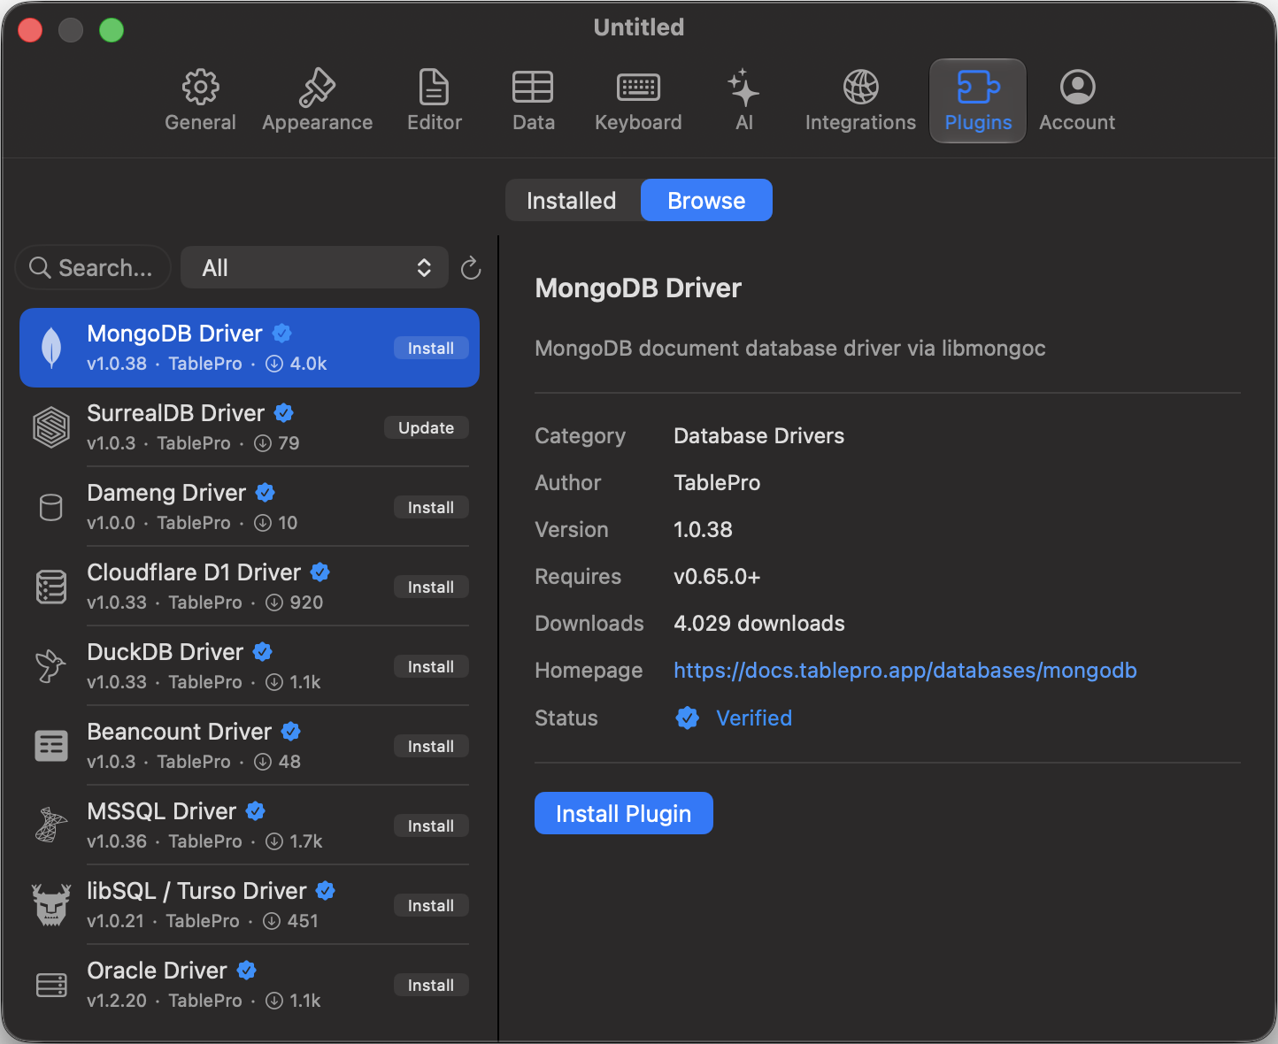
Task: Click the '4.029 downloads' value
Action: coord(759,624)
